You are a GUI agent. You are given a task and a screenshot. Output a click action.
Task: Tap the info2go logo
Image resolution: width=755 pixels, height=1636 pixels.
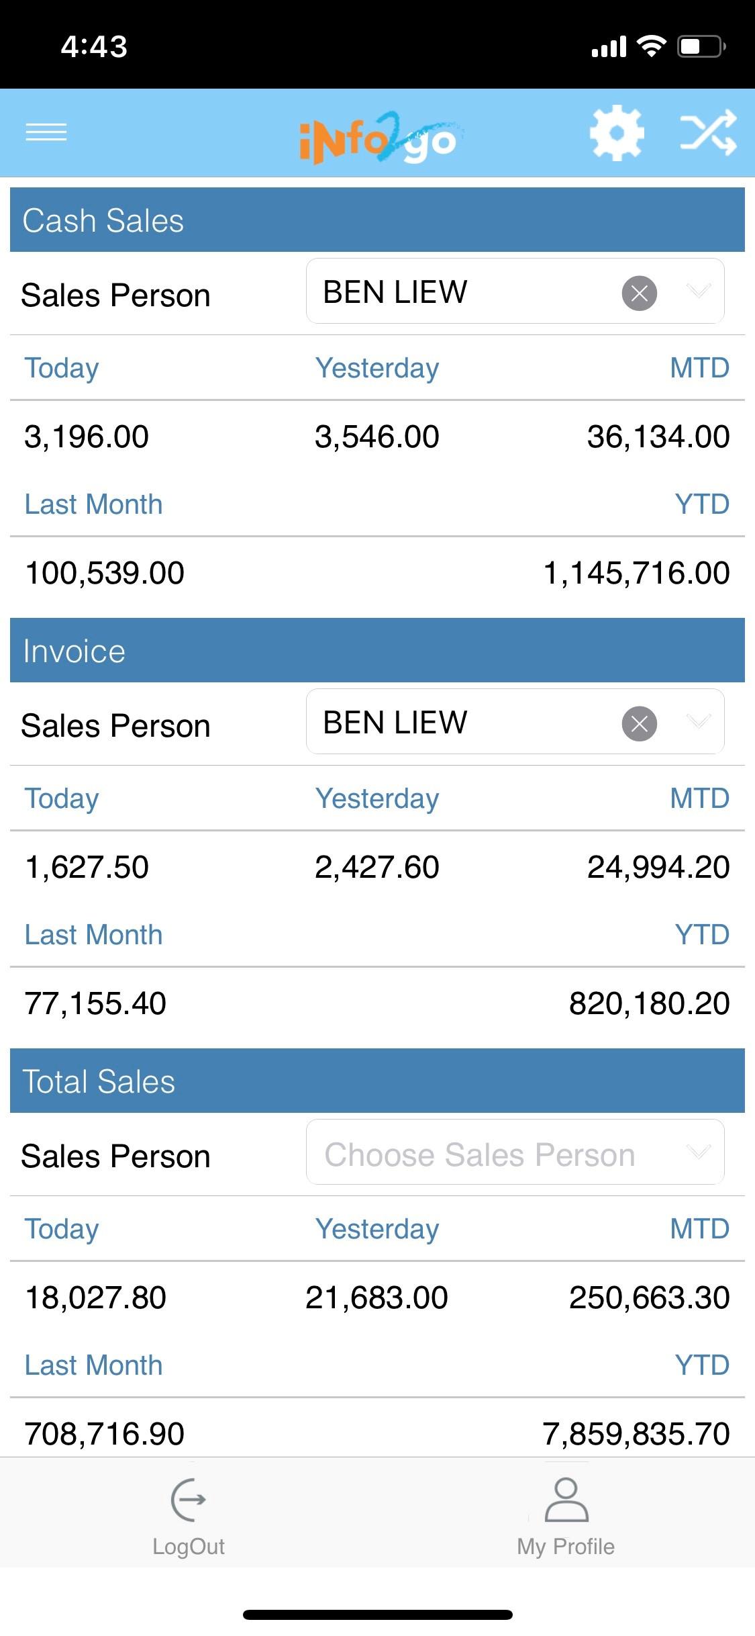(x=378, y=138)
